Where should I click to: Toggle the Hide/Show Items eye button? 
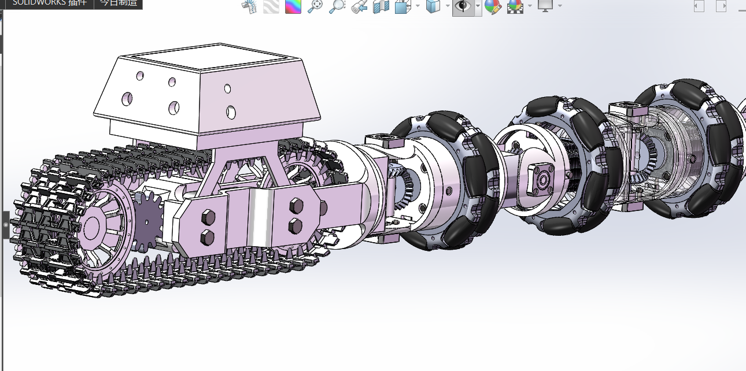coord(463,7)
